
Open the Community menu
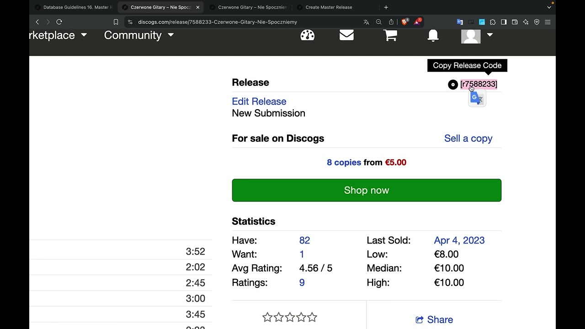click(133, 35)
